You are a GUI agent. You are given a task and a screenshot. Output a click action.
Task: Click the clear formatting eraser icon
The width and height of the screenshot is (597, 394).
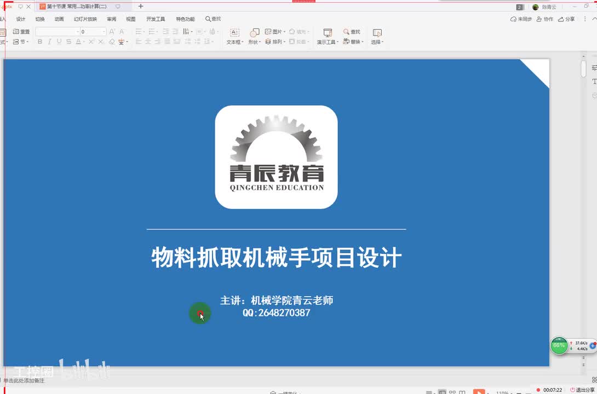tap(112, 42)
